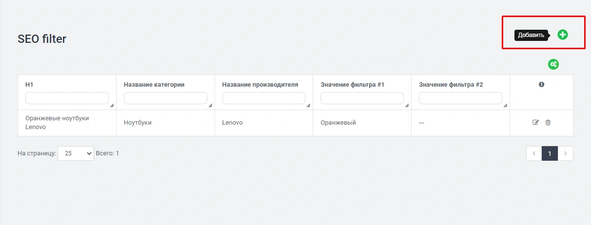Click the Название категории filter field
This screenshot has height=225, width=591.
click(165, 98)
